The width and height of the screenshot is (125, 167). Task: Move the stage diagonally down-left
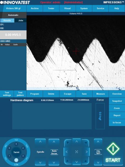tap(68, 161)
